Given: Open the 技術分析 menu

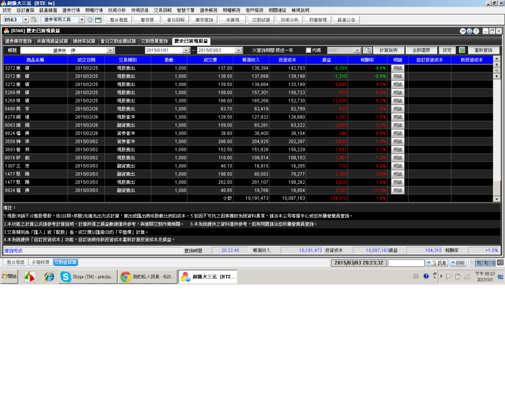Looking at the screenshot, I should (117, 10).
